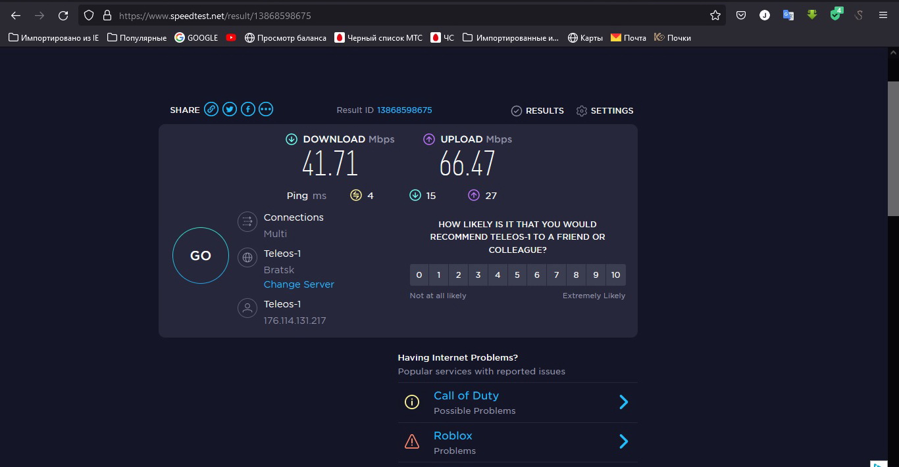
Task: Open Почта bookmark
Action: [x=629, y=38]
